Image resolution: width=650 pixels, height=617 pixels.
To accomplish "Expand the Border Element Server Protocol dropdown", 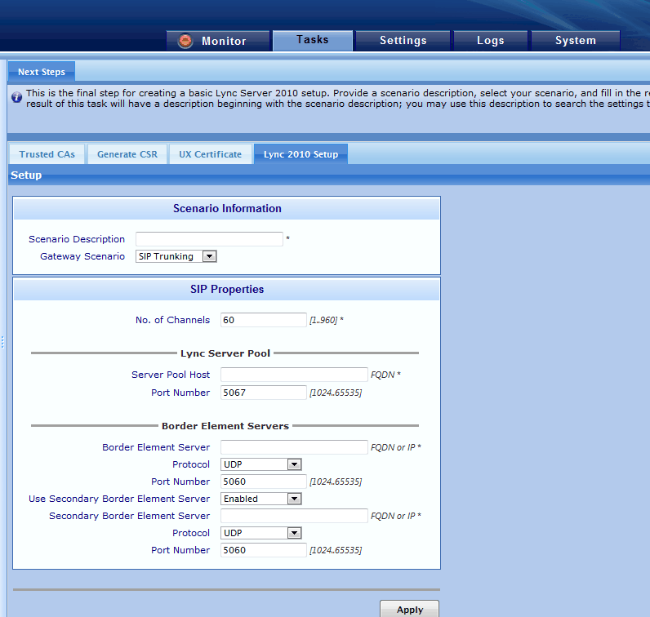I will tap(260, 464).
